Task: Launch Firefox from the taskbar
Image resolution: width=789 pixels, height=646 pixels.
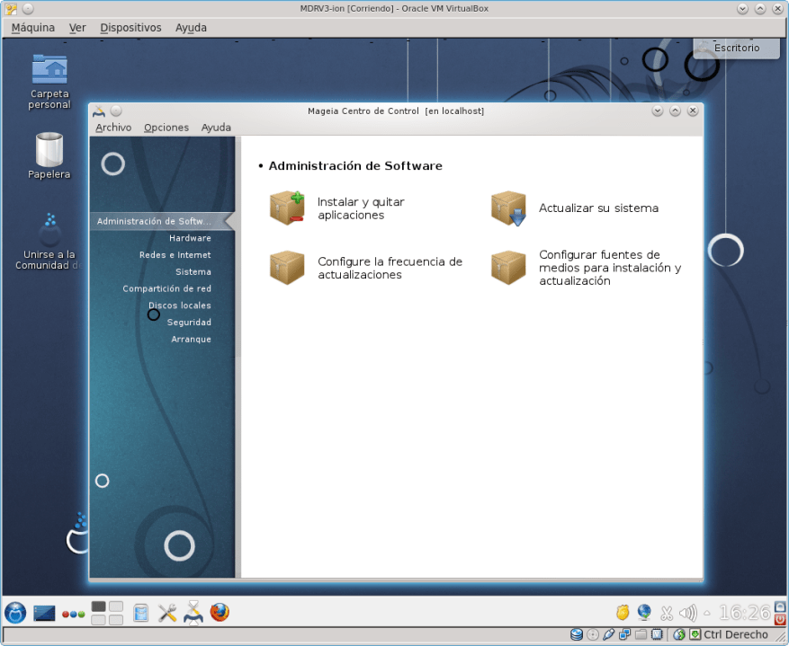Action: [x=220, y=613]
